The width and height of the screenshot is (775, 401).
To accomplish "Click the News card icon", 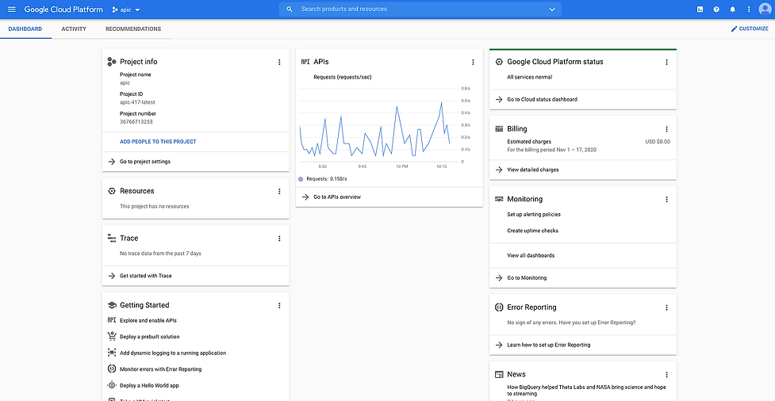I will [x=499, y=374].
